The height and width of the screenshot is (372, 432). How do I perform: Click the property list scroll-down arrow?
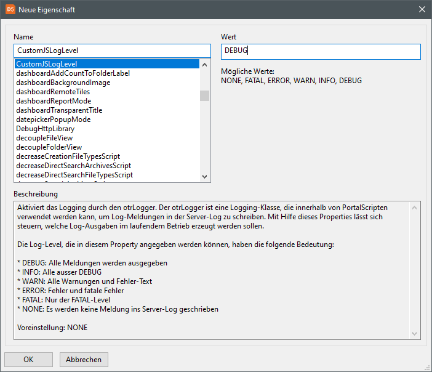(204, 177)
